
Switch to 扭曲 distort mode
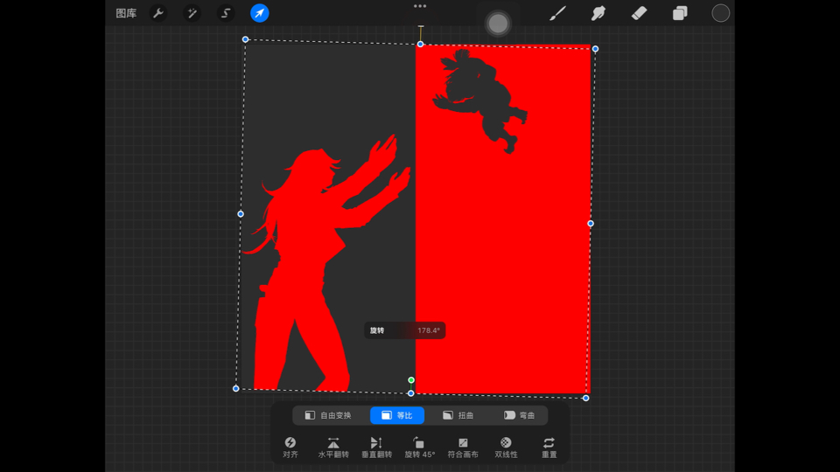(x=458, y=415)
